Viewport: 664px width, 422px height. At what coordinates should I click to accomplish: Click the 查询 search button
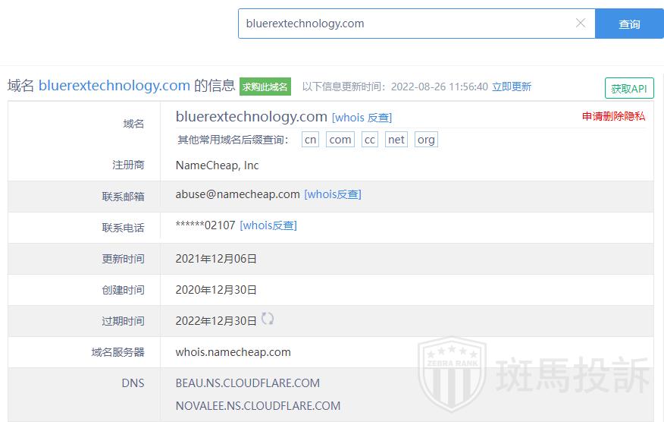(629, 24)
